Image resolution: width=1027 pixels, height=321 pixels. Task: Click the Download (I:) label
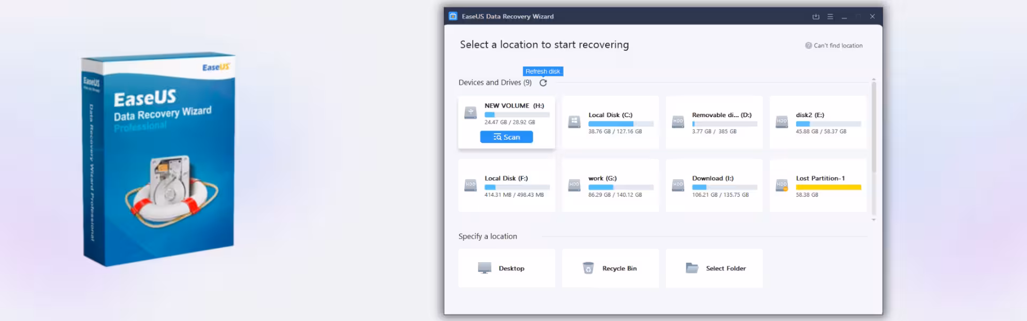[x=713, y=178]
